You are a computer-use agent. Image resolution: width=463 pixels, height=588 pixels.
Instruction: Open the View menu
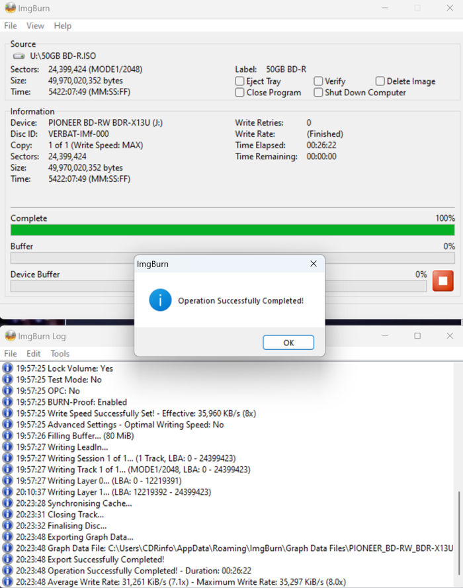pyautogui.click(x=35, y=26)
